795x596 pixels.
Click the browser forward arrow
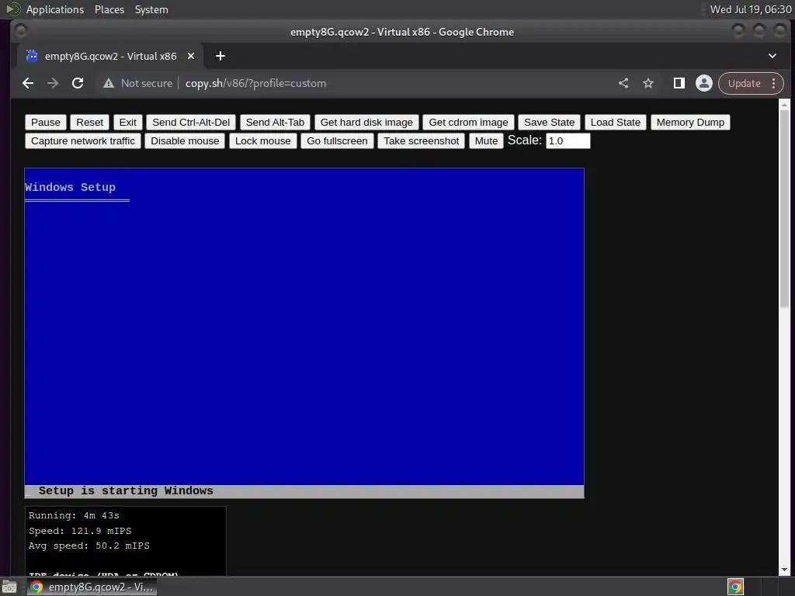pos(53,83)
